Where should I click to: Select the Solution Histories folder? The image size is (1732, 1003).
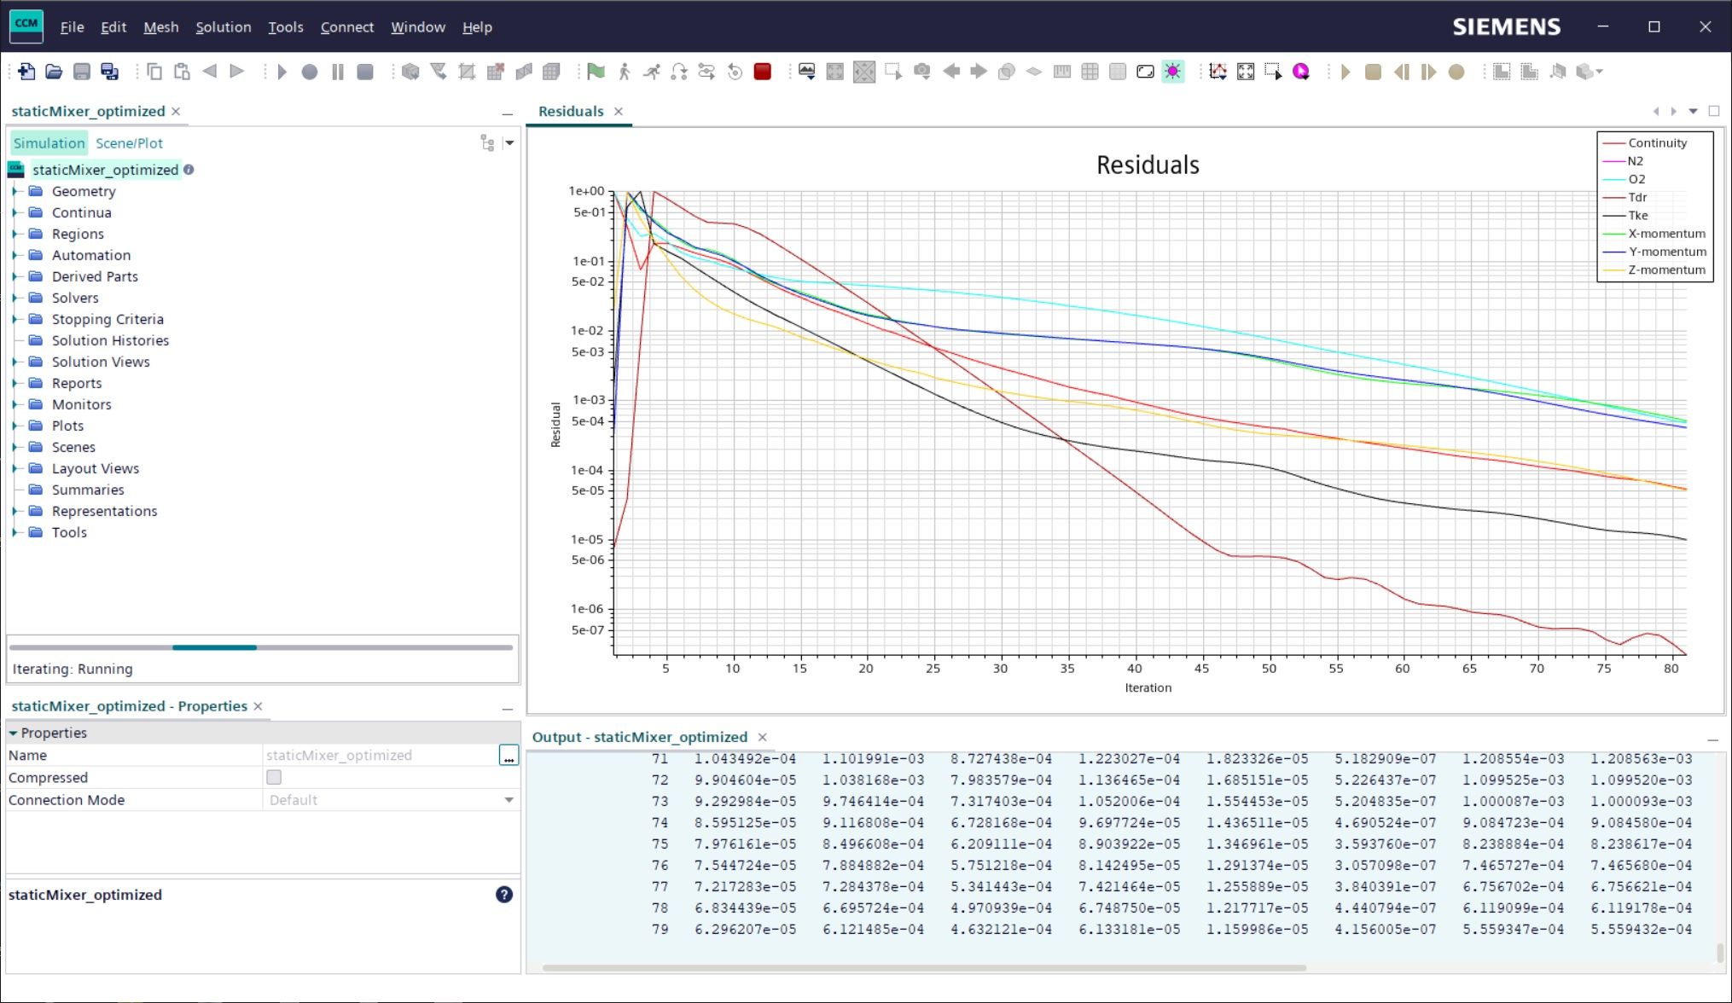pyautogui.click(x=110, y=340)
